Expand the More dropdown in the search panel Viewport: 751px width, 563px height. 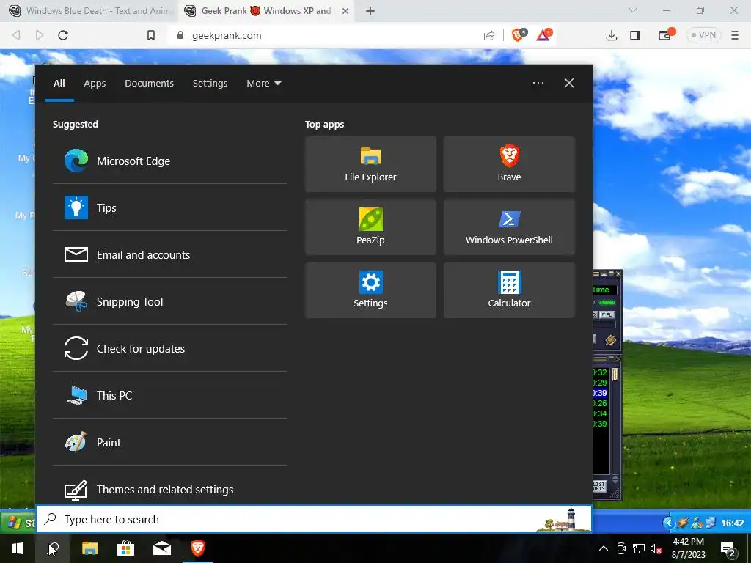click(x=264, y=84)
